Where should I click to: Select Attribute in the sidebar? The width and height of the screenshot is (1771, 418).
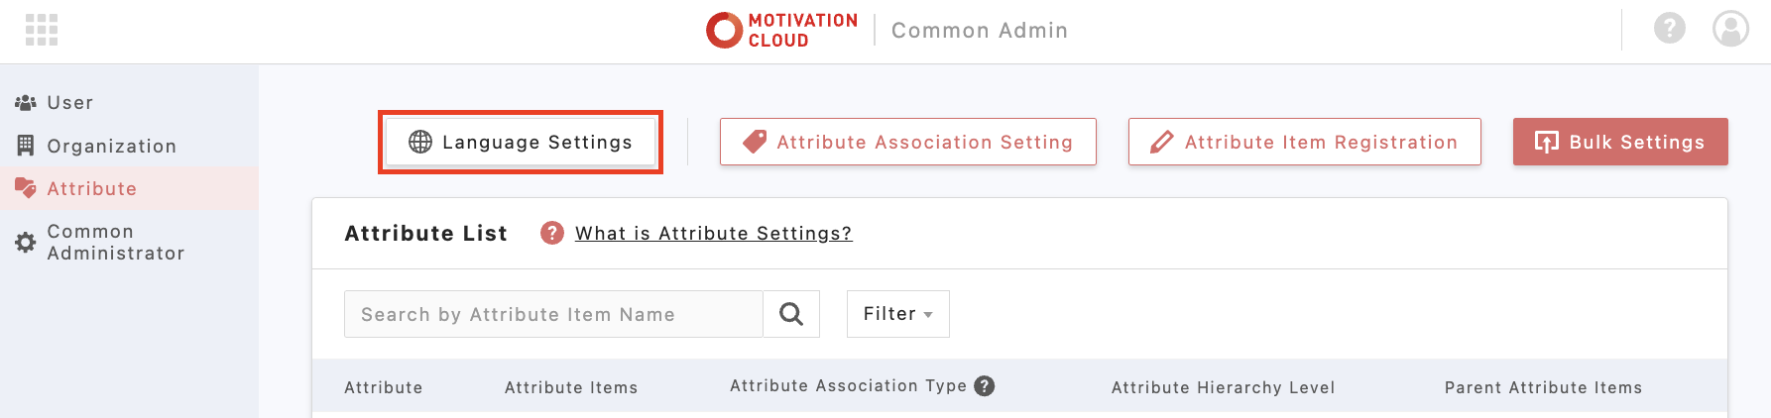tap(91, 189)
